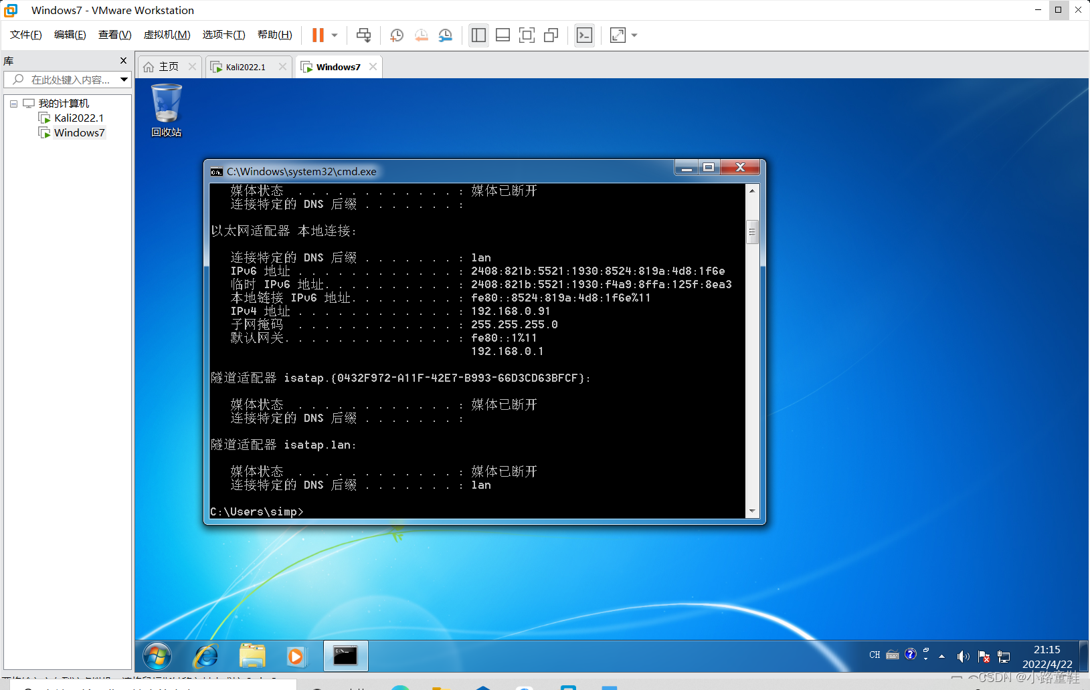This screenshot has width=1090, height=690.
Task: Click the keyboard IME icon in tray
Action: tap(893, 655)
